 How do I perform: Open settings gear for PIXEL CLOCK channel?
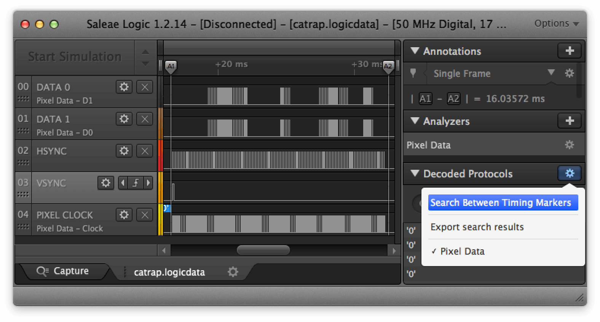(x=124, y=215)
